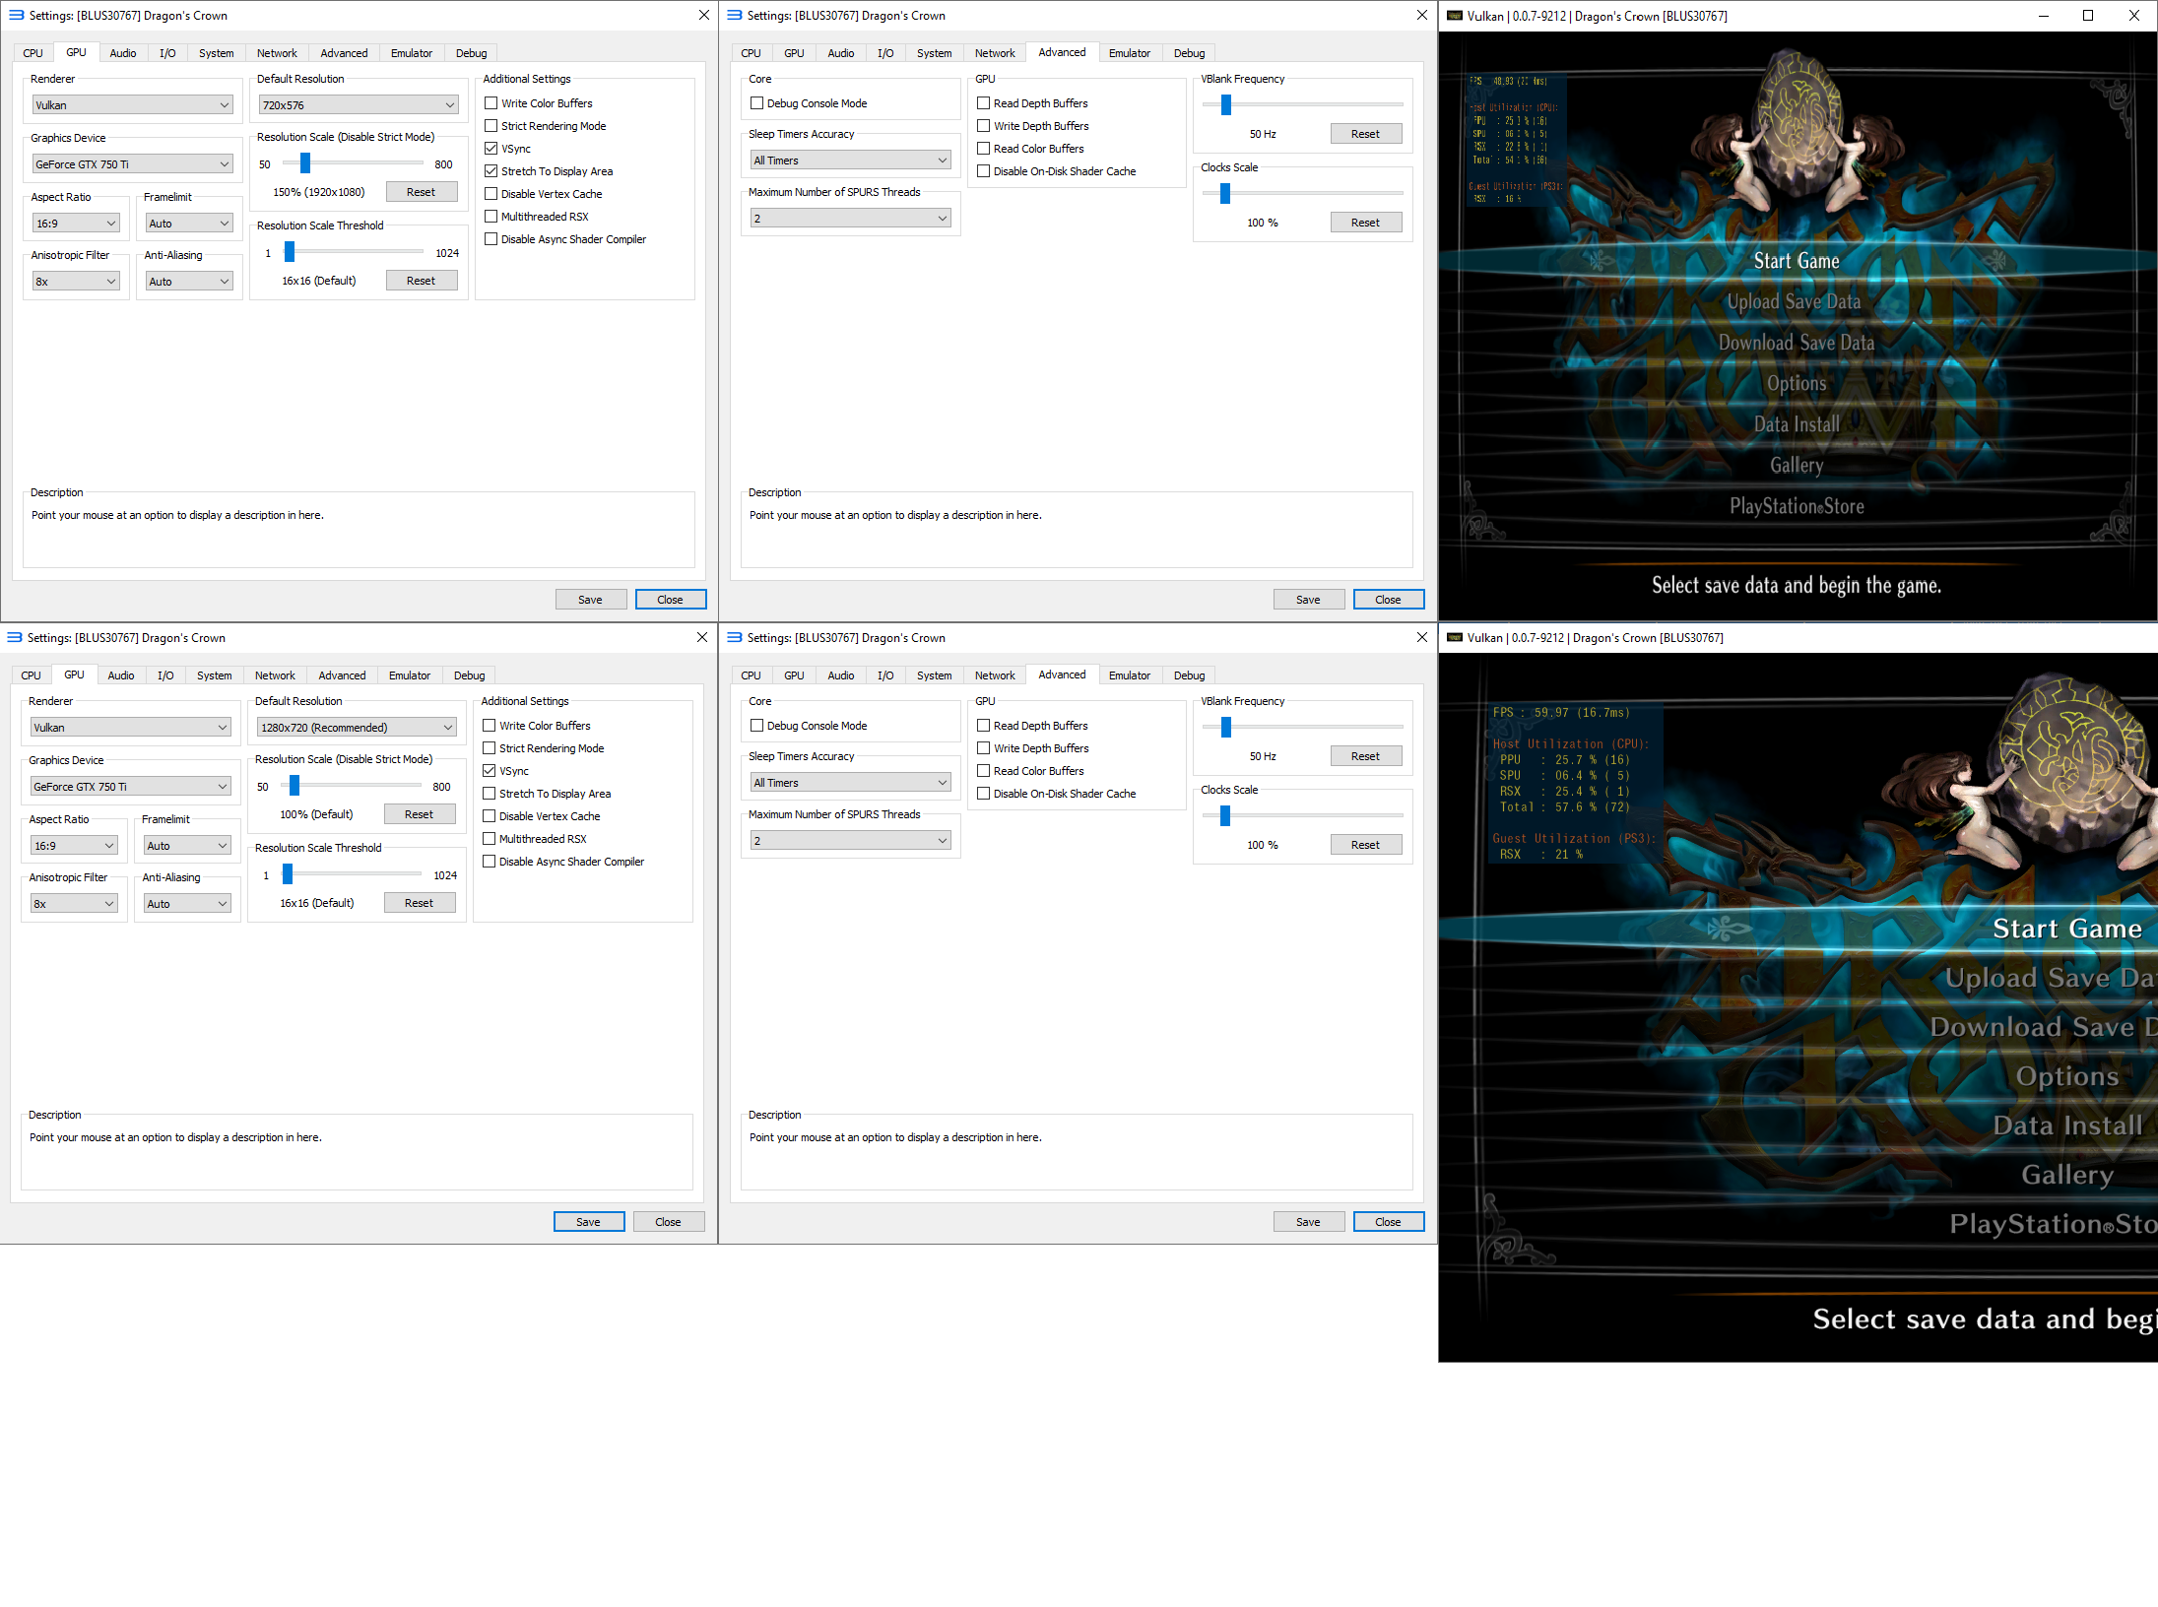Close the settings window showing 1280x720 (Recommended) via X
Screen dimensions: 2158x1607
[x=701, y=638]
